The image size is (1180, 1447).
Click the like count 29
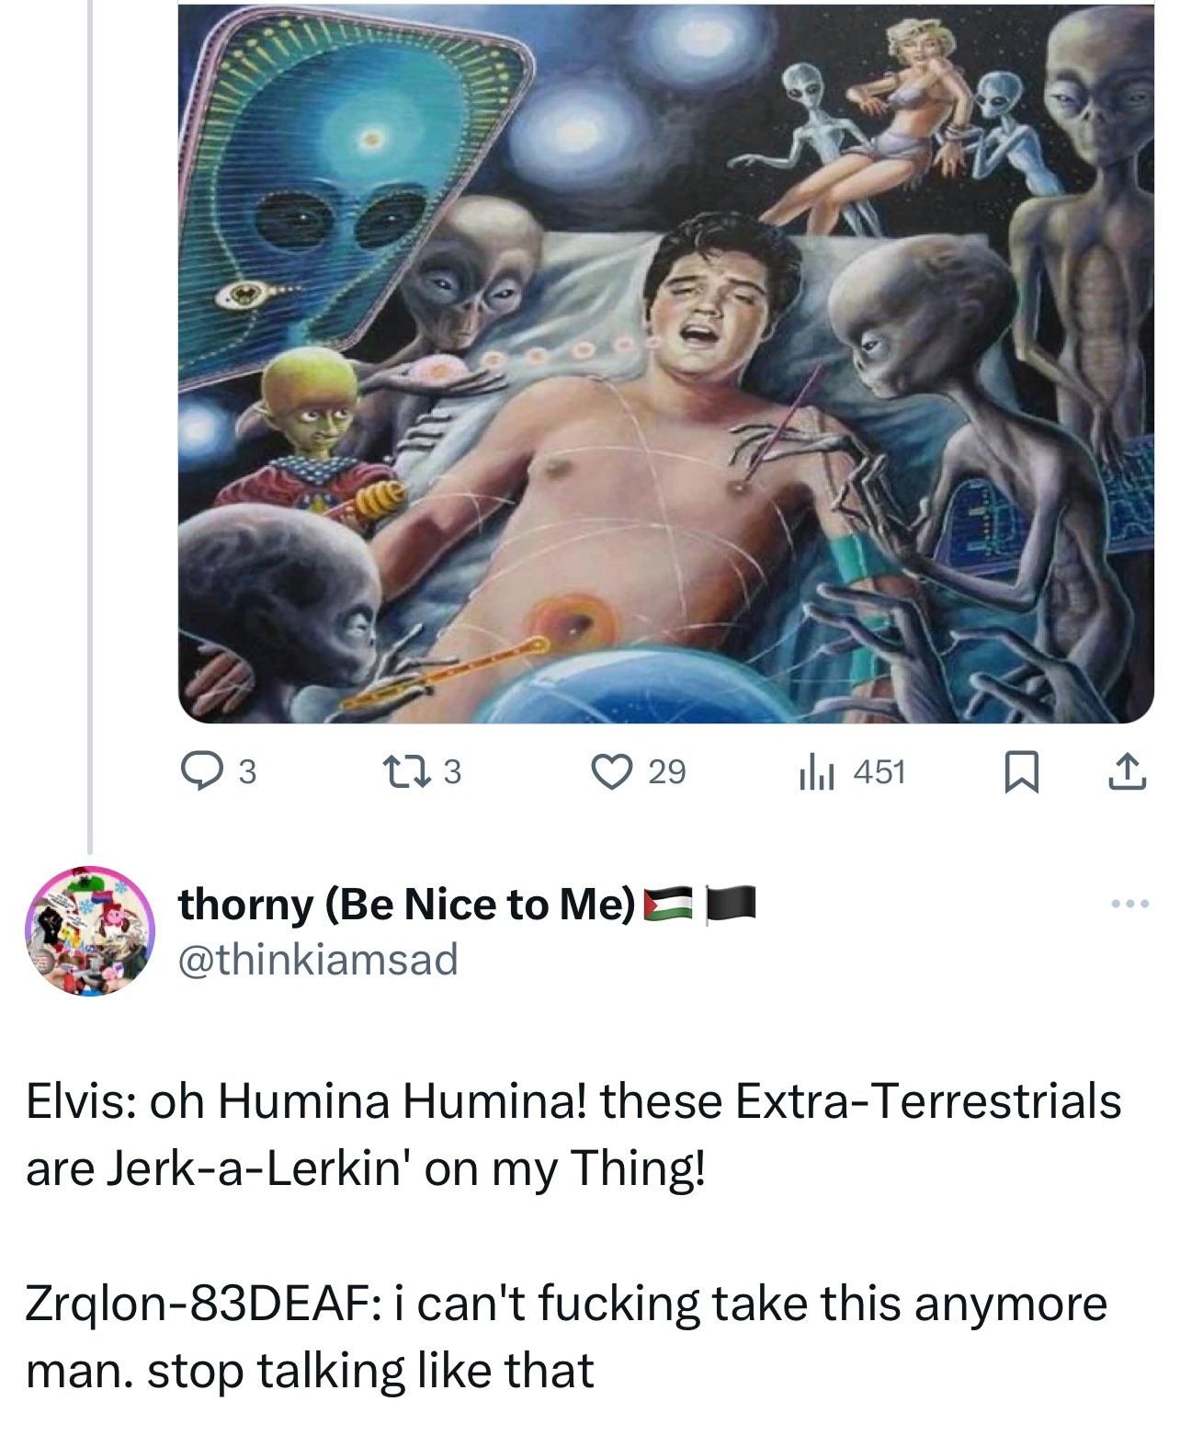pyautogui.click(x=667, y=772)
